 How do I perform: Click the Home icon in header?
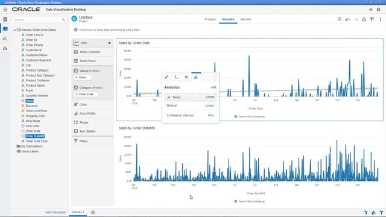[371, 10]
